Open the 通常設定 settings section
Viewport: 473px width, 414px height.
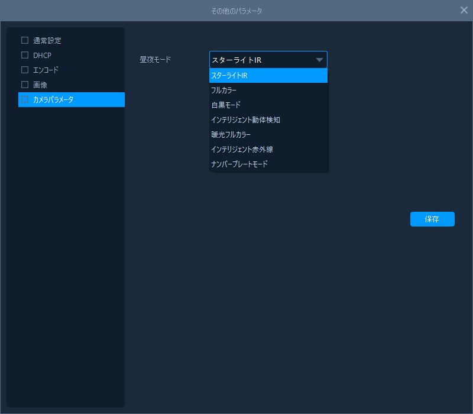pos(47,41)
